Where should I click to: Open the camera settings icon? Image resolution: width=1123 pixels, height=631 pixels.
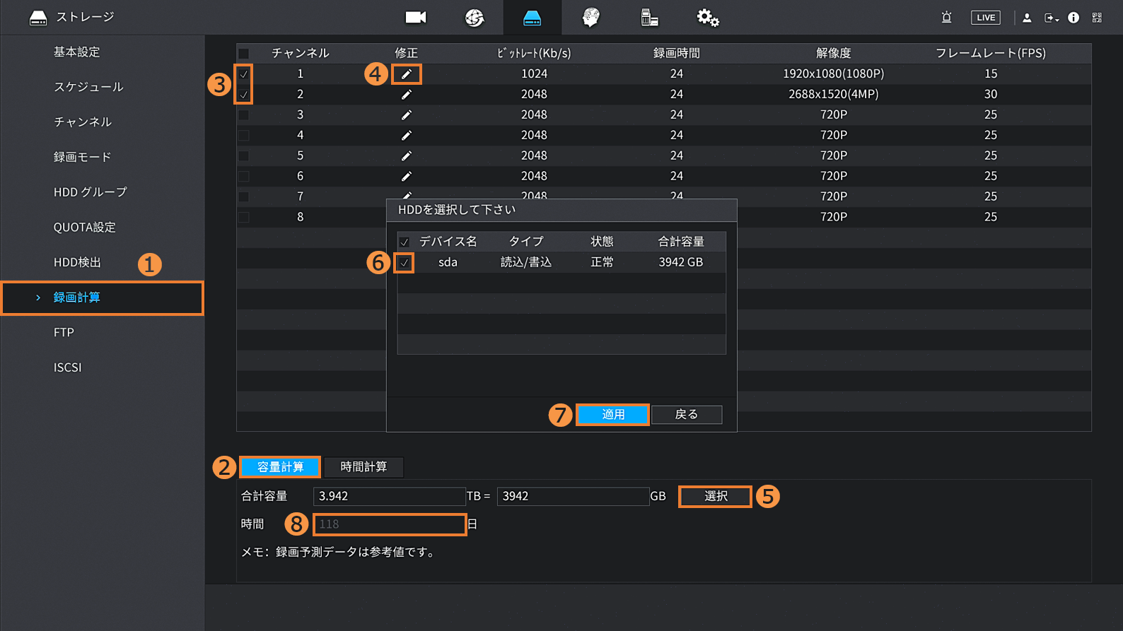click(415, 18)
